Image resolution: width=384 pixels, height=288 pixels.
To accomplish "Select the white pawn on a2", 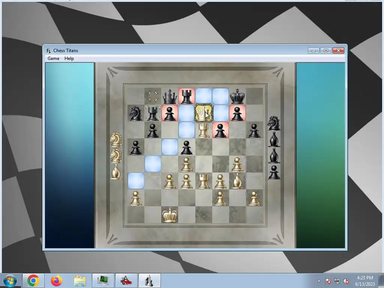I will (136, 198).
